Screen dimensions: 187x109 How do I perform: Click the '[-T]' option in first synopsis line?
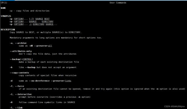(x=31, y=19)
